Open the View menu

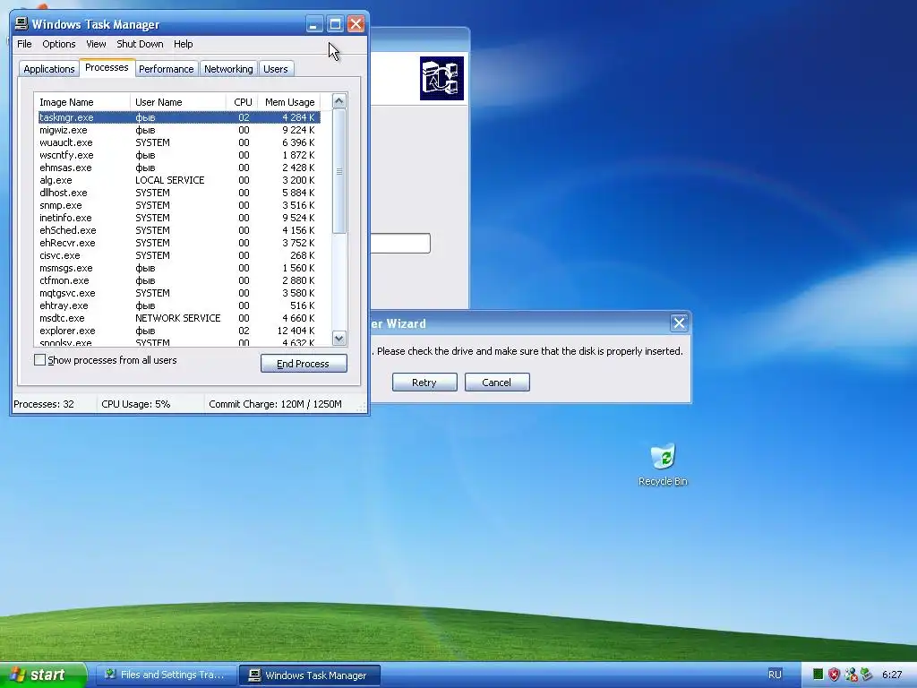coord(96,44)
